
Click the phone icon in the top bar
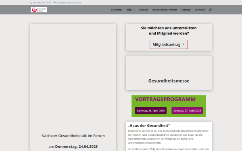click(31, 3)
